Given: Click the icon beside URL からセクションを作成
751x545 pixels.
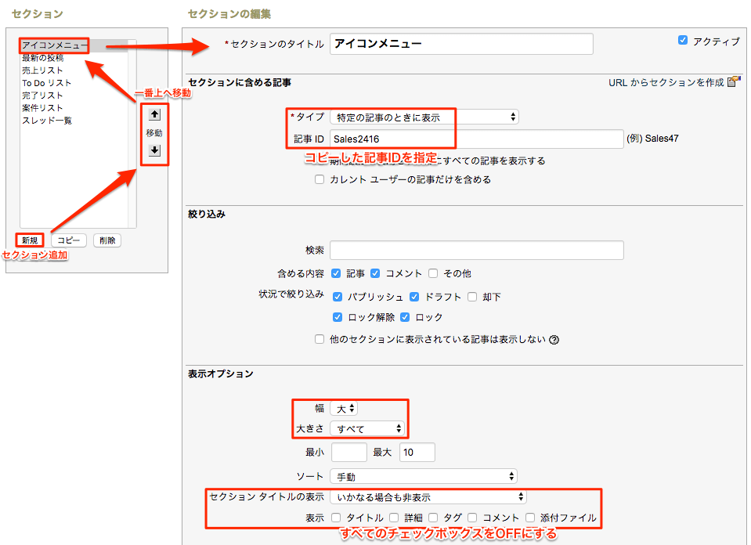Looking at the screenshot, I should click(732, 81).
